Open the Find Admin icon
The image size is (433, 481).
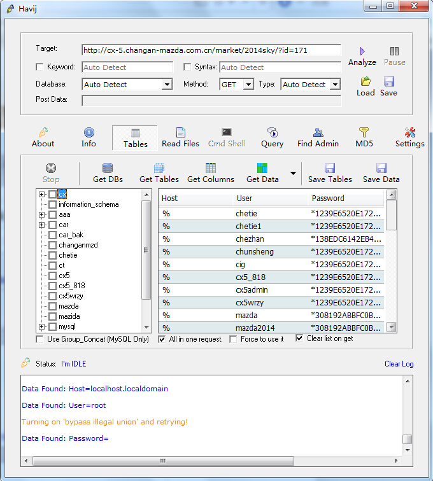click(318, 132)
